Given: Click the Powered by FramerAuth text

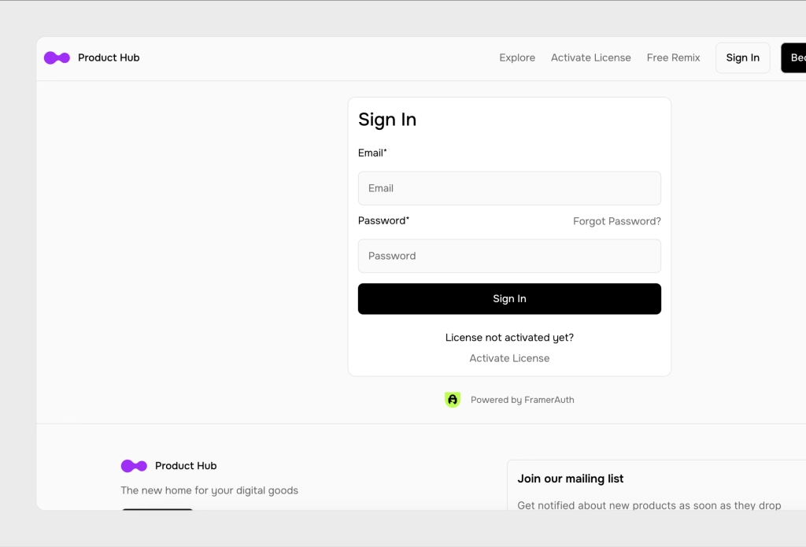Looking at the screenshot, I should coord(522,400).
